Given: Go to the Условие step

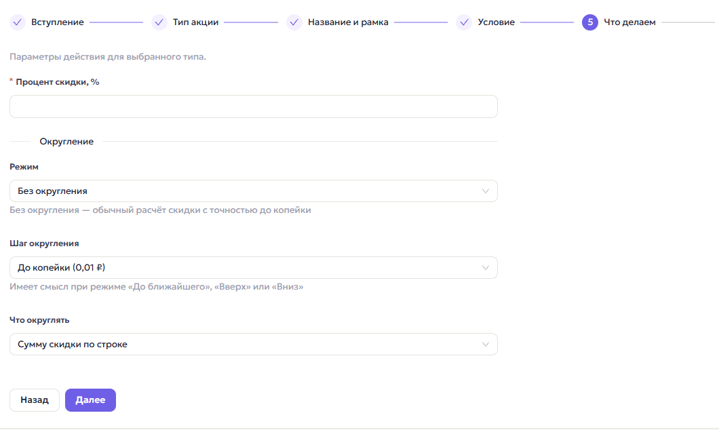Looking at the screenshot, I should point(496,22).
